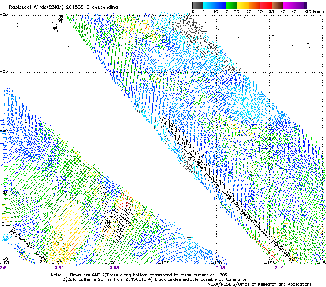Click the '-170' longitude axis label
Screen dimensions: 326x287
point(111,263)
